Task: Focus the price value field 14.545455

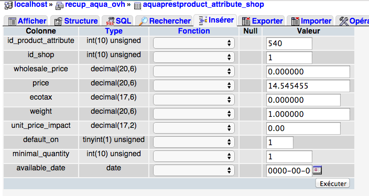Action: point(308,86)
